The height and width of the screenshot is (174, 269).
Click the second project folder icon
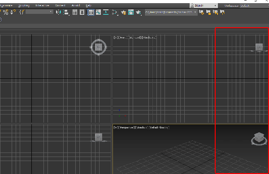(x=208, y=12)
